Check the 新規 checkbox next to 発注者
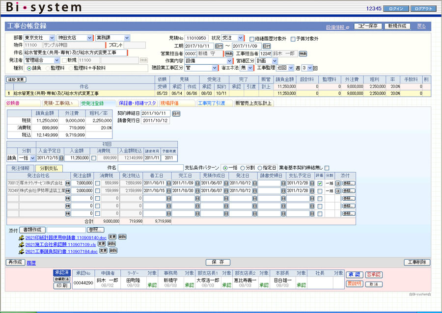Viewport: 442px width, 313px height. (x=64, y=60)
